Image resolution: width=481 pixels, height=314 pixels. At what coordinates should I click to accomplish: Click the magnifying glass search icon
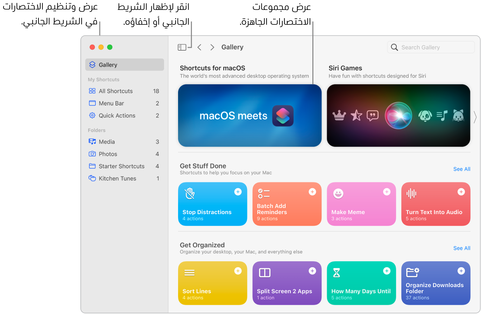click(x=394, y=47)
